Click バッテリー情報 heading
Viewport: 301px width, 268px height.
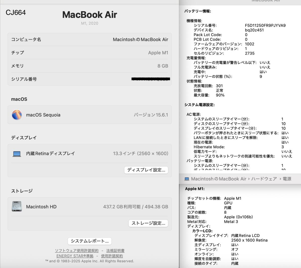coord(198,11)
